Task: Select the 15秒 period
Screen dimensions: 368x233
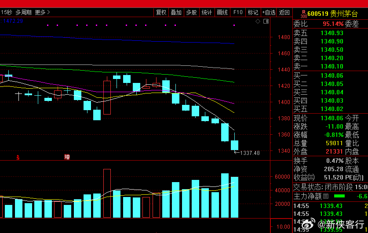Action: click(6, 12)
